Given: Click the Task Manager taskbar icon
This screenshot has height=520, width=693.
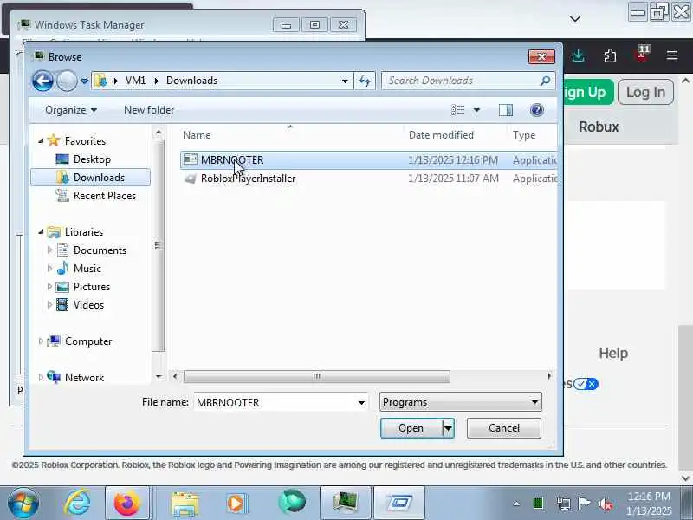Looking at the screenshot, I should [x=345, y=504].
